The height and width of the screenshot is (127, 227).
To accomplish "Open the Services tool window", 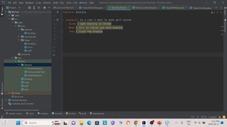I will coord(71,114).
